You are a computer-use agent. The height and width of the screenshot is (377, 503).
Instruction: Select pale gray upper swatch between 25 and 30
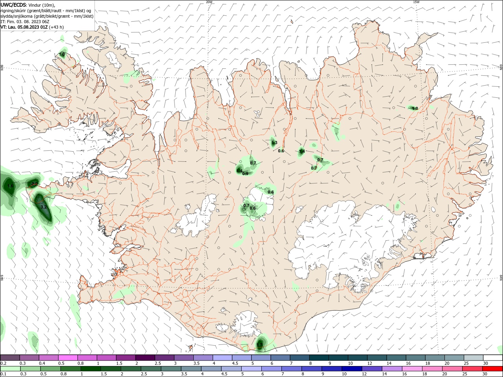coord(474,358)
